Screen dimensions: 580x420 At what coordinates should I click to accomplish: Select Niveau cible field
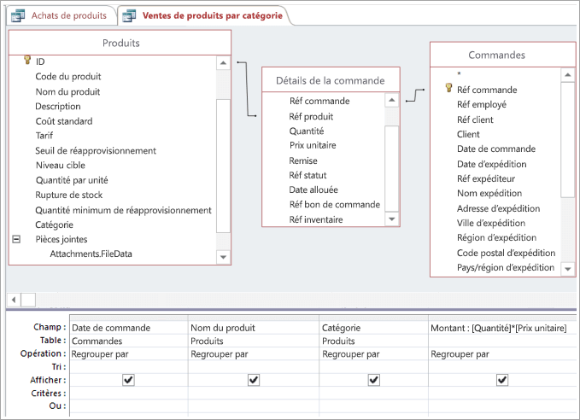pos(61,166)
